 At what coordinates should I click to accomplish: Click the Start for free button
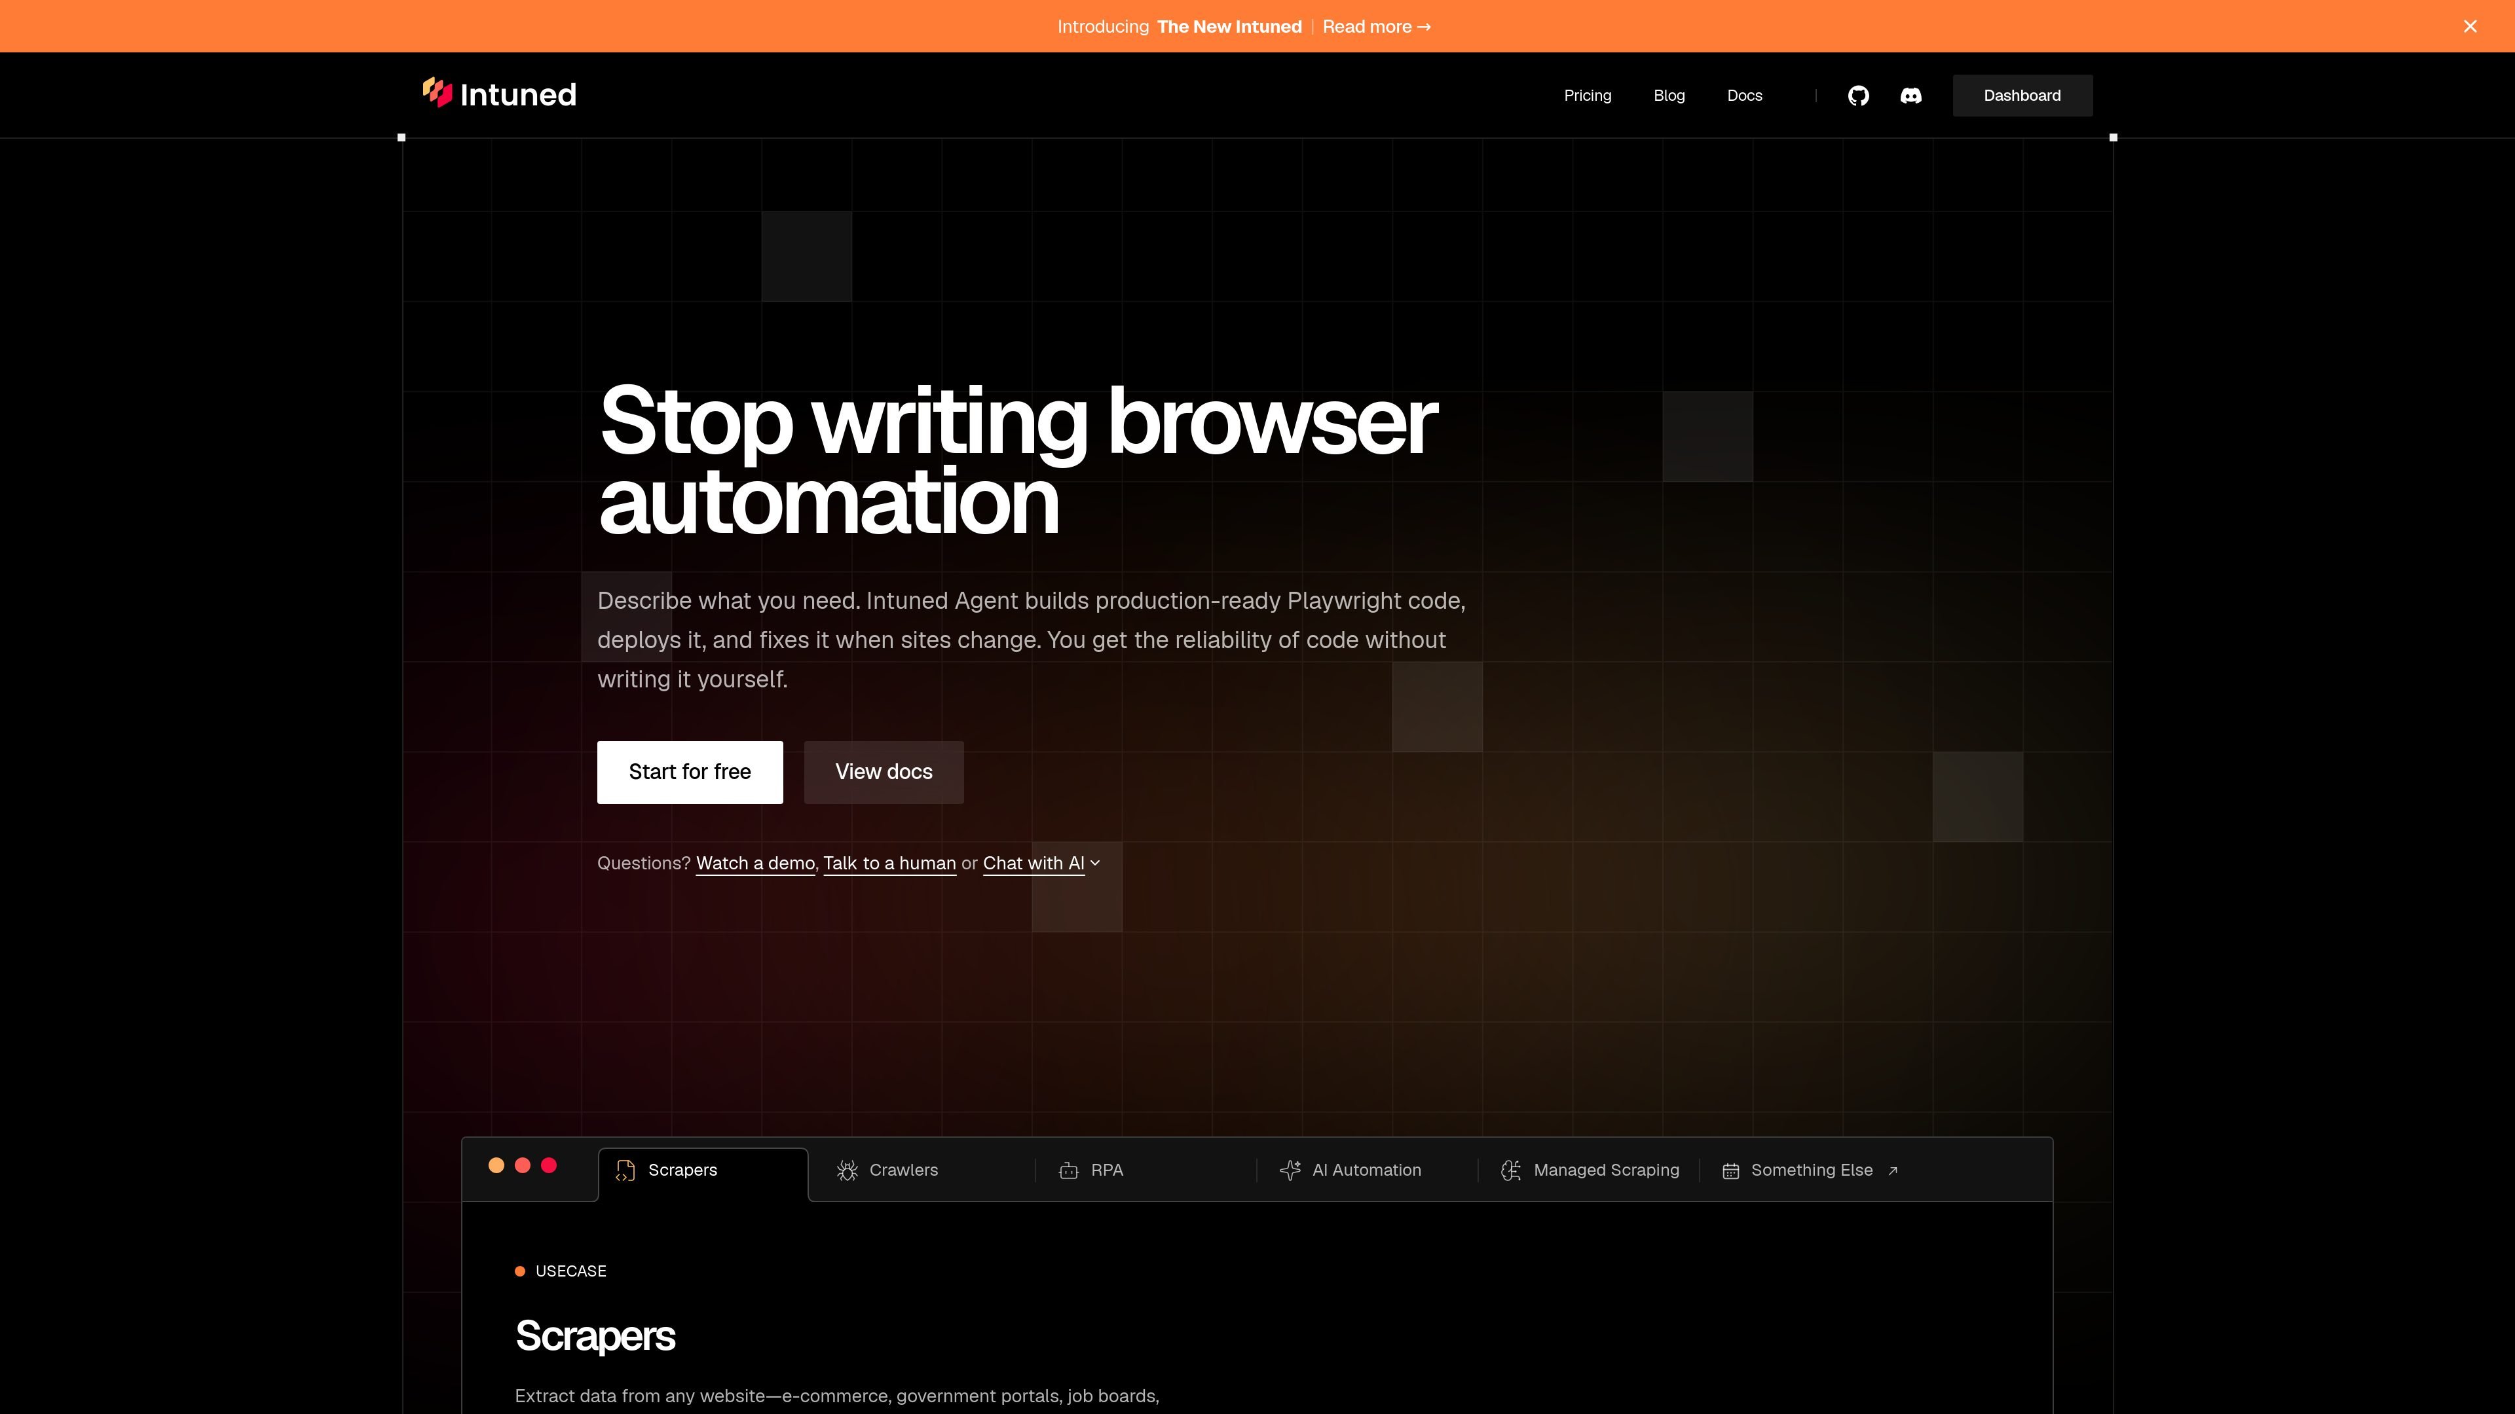690,772
